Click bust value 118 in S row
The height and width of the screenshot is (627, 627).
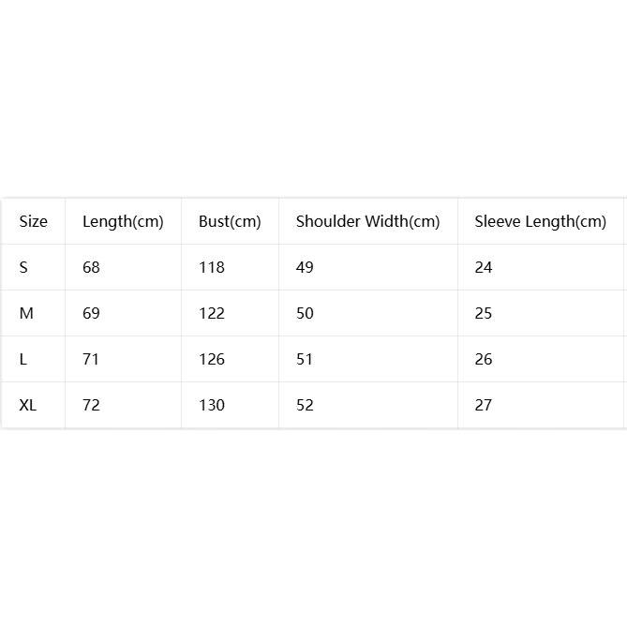[212, 267]
